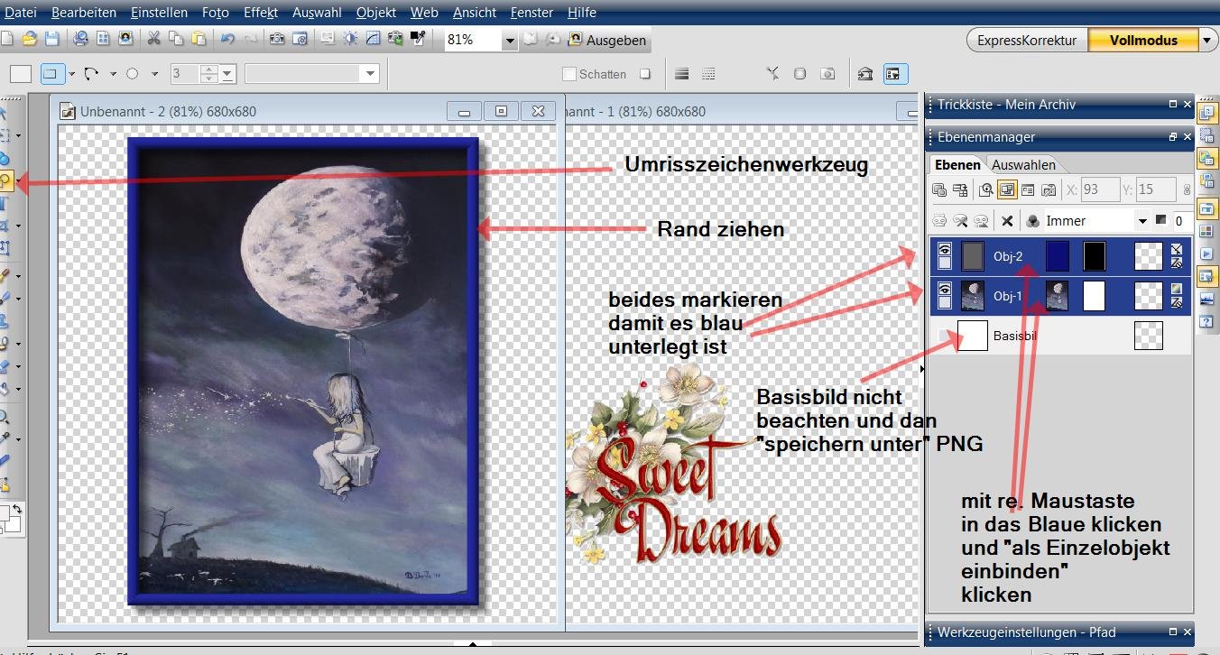Click the paste clipboard icon

coord(199,40)
